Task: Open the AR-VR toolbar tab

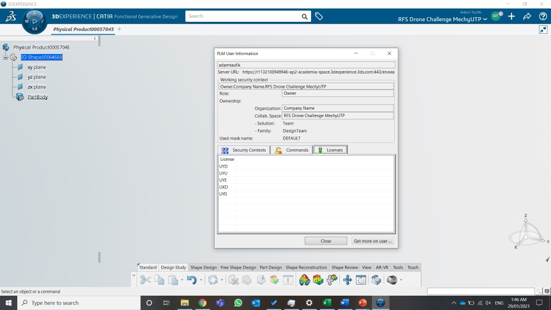Action: point(382,268)
